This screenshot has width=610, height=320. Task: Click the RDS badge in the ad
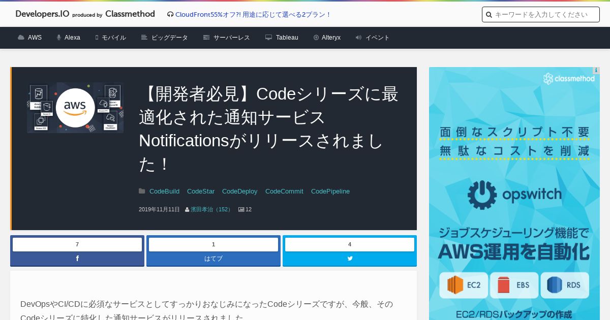click(x=565, y=285)
